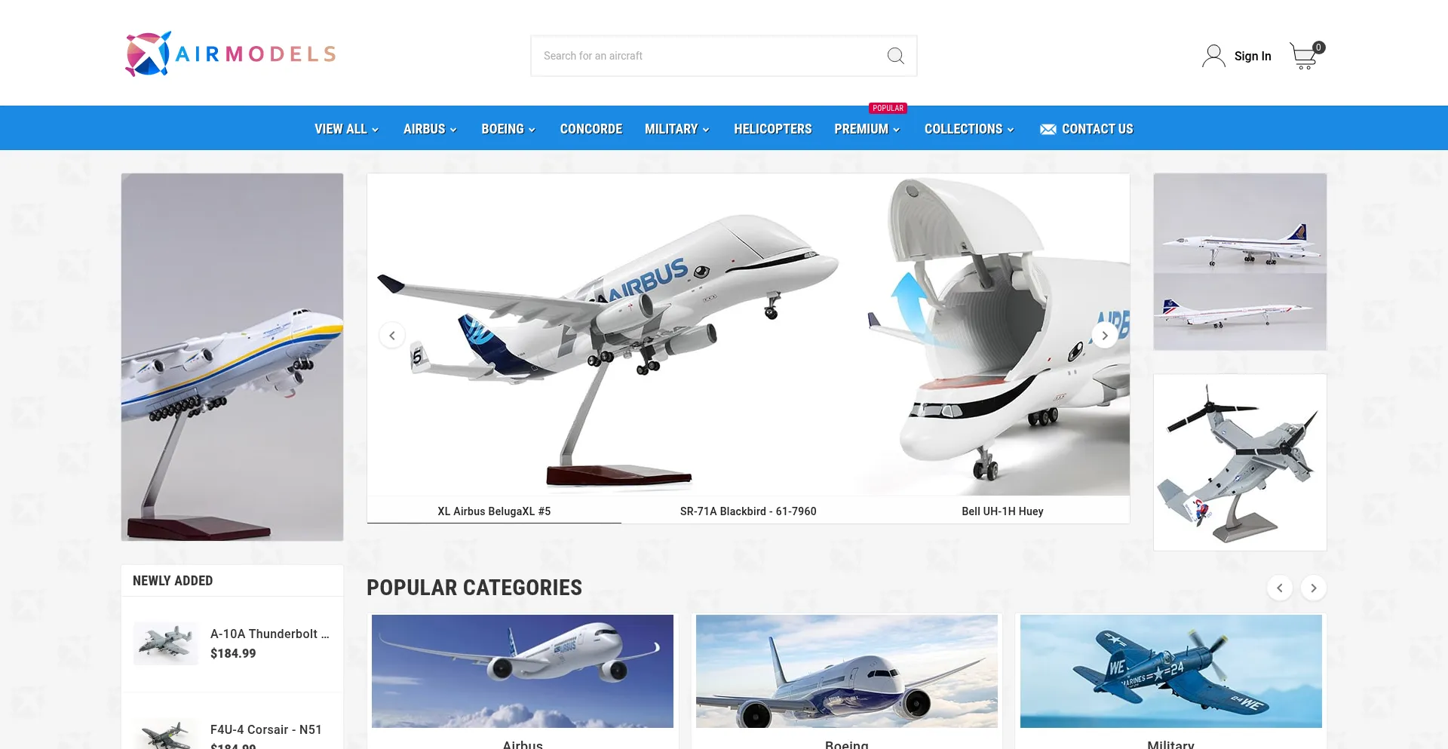Open the Concorde menu item

pos(591,129)
